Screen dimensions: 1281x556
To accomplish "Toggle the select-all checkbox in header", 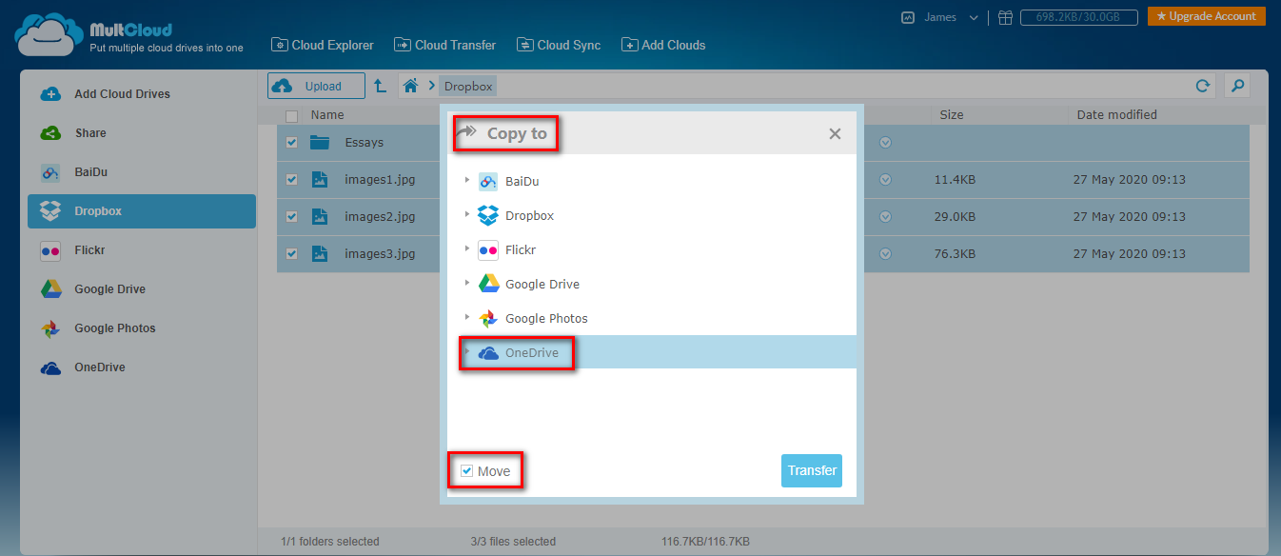I will pyautogui.click(x=292, y=115).
